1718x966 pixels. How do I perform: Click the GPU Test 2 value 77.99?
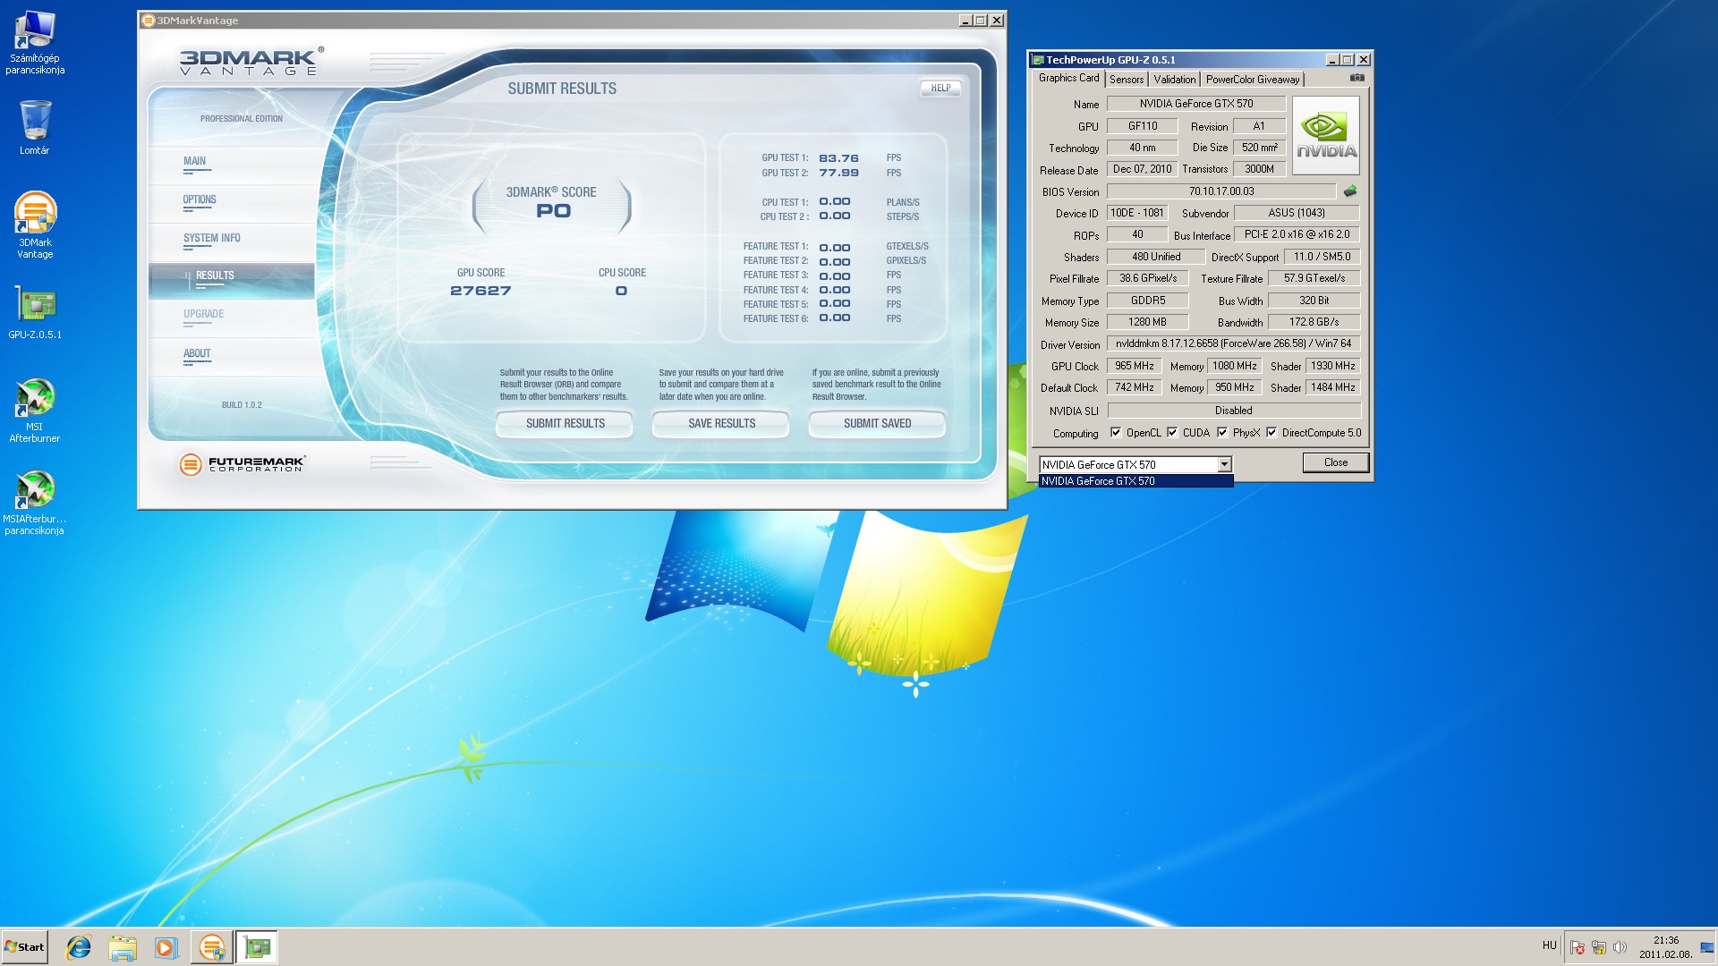click(838, 174)
